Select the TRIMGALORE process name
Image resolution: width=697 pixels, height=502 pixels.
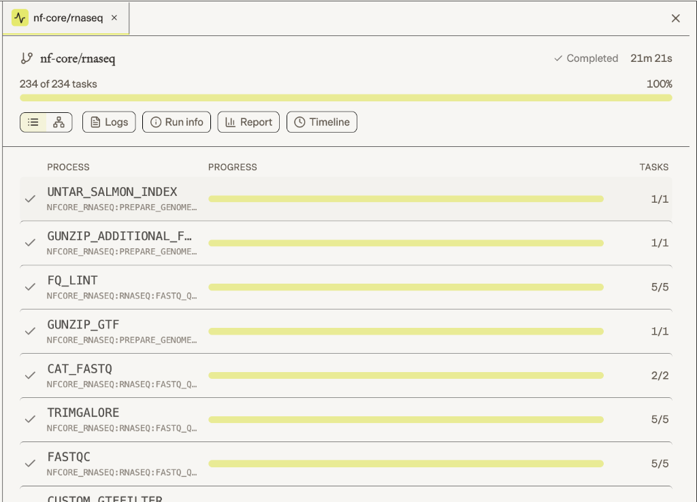[83, 413]
